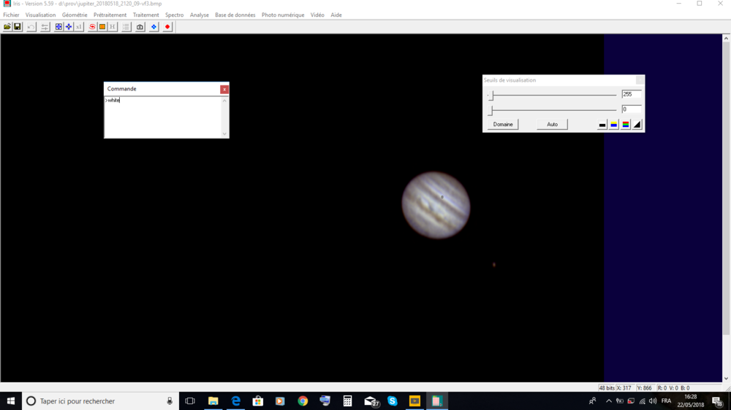The image size is (731, 410).
Task: Open the Vidéo menu
Action: [x=317, y=15]
